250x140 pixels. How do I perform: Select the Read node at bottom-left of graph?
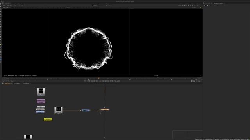(28, 136)
